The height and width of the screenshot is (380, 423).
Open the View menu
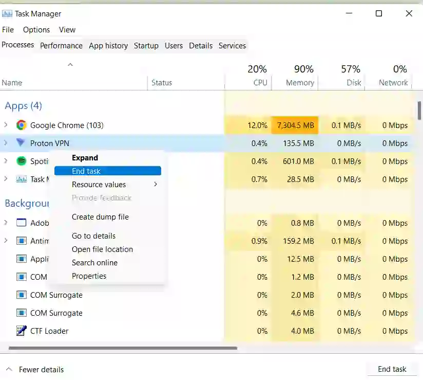coord(67,29)
